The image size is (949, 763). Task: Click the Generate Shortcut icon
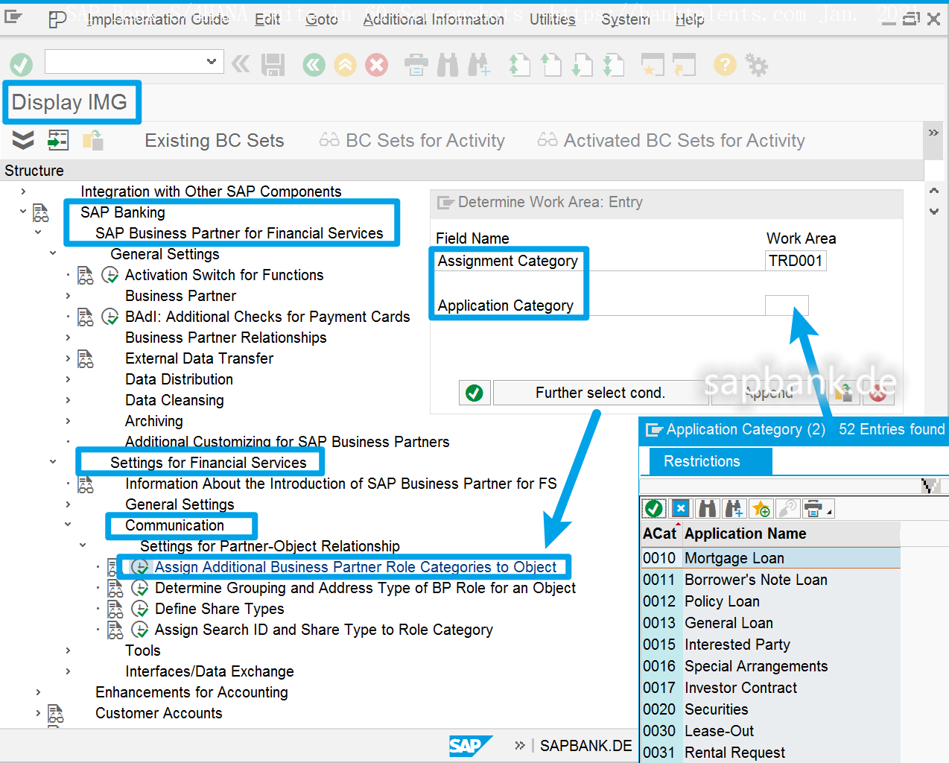click(684, 65)
